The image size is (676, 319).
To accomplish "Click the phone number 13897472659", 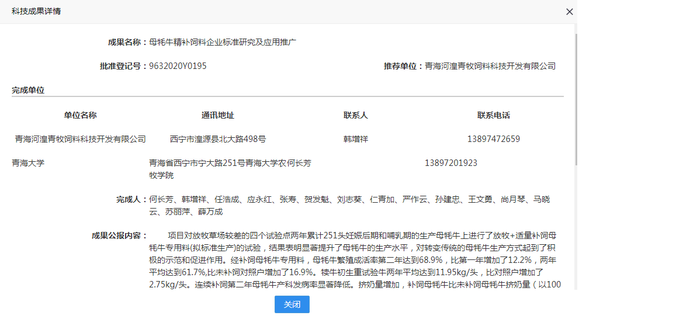I will (x=494, y=139).
